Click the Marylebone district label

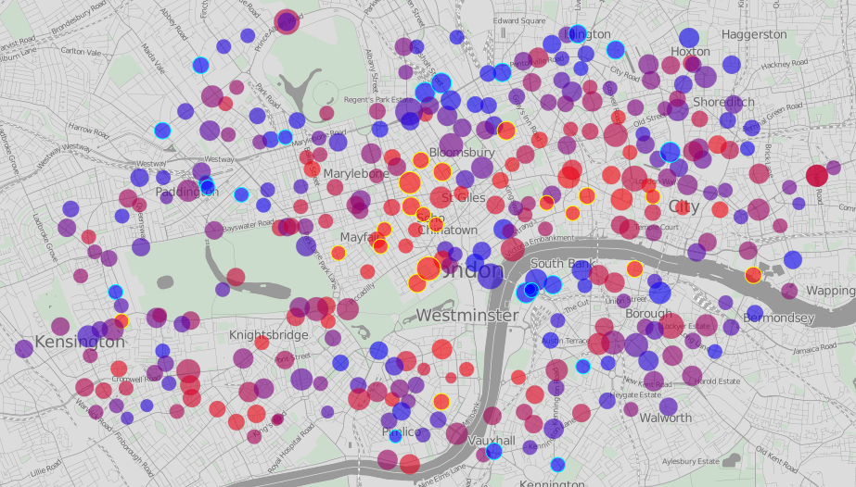click(355, 173)
